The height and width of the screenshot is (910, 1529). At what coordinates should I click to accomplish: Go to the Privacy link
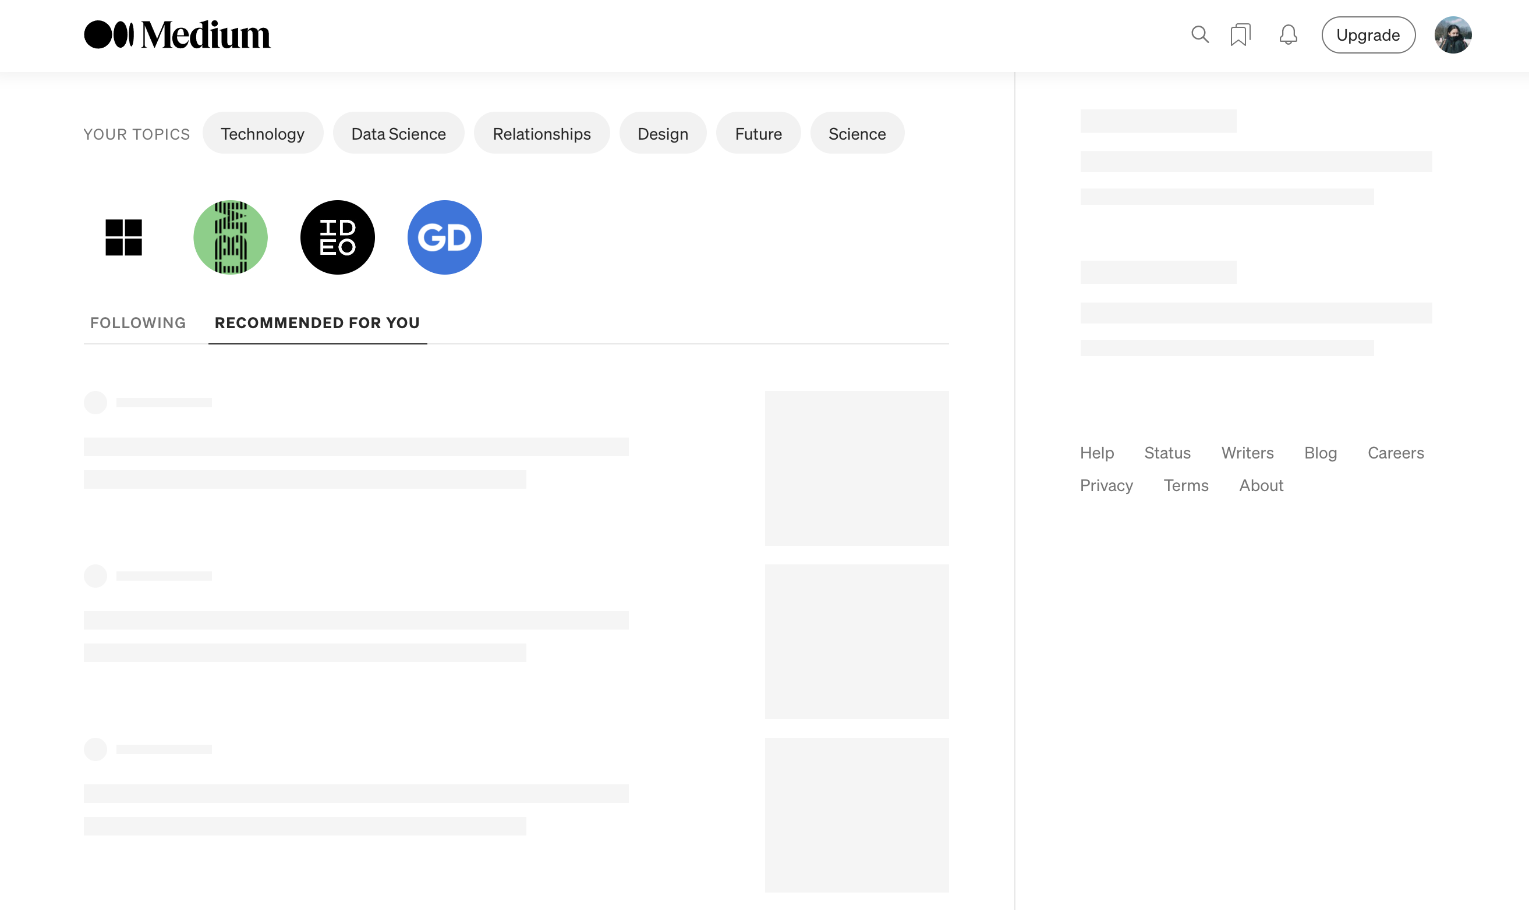click(1106, 485)
